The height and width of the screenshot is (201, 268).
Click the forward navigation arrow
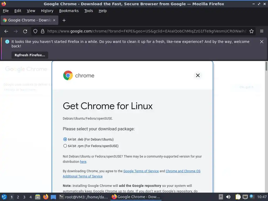coord(16,31)
